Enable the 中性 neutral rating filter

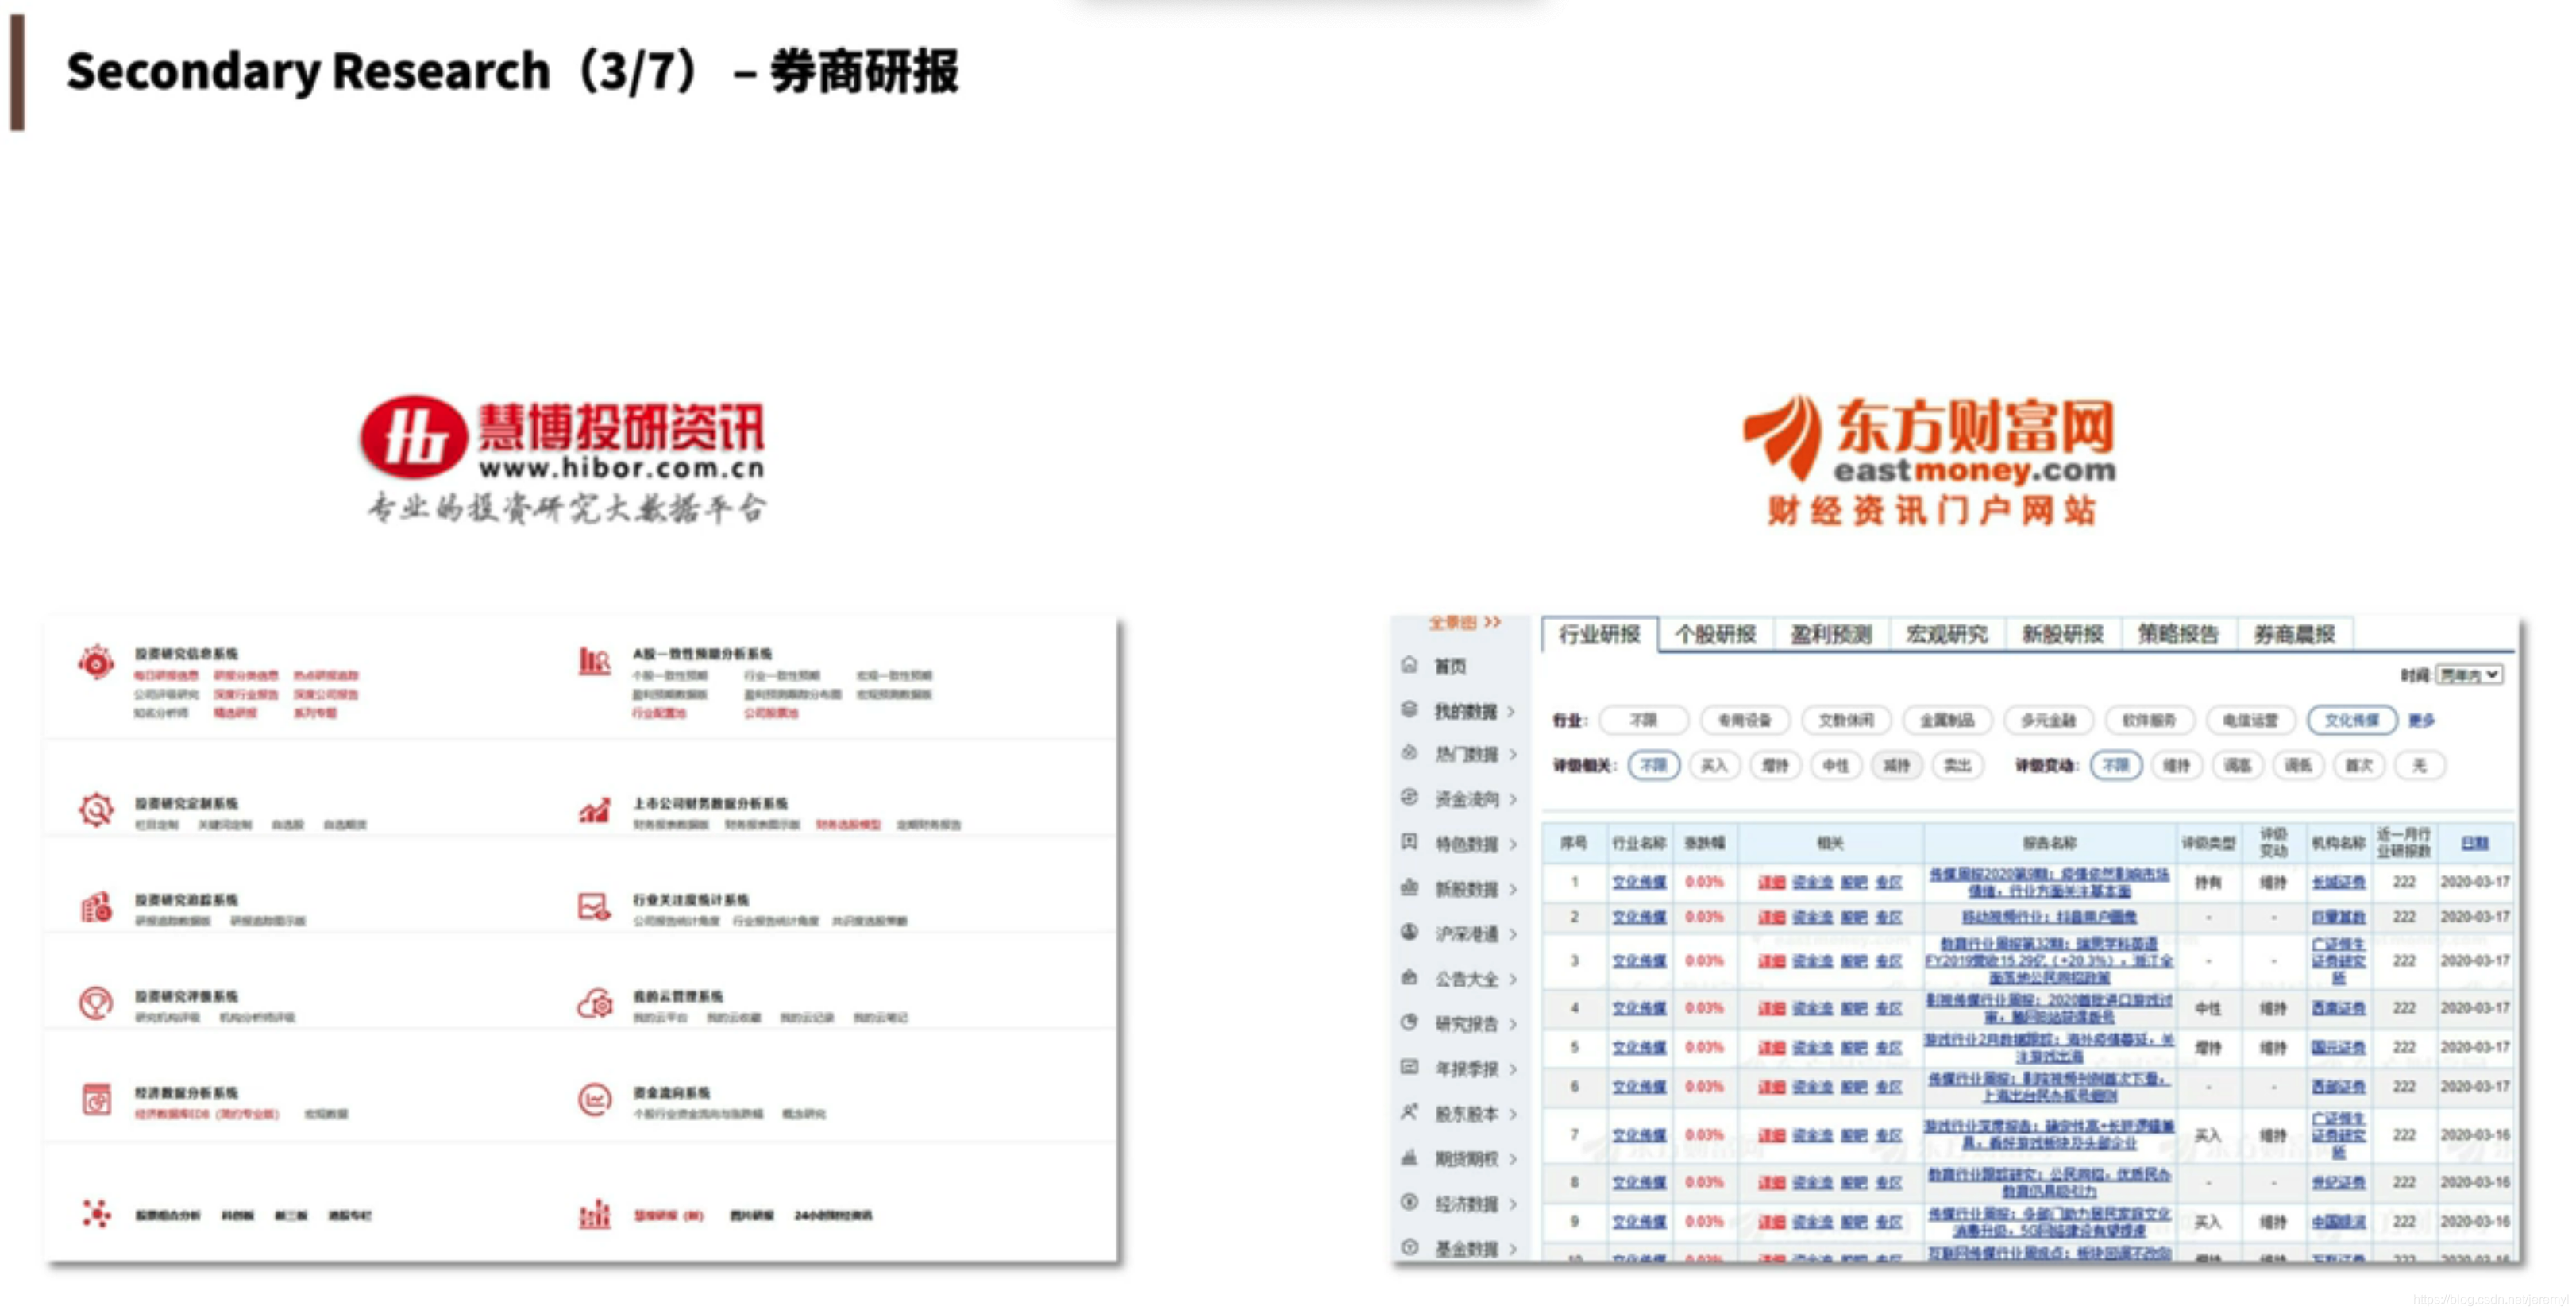click(1838, 766)
